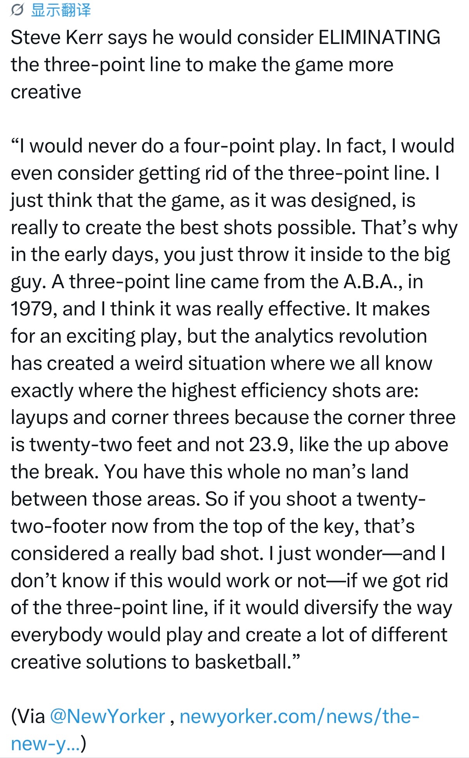Tap the "(Via" text before the mention
The image size is (469, 758).
pos(28,716)
